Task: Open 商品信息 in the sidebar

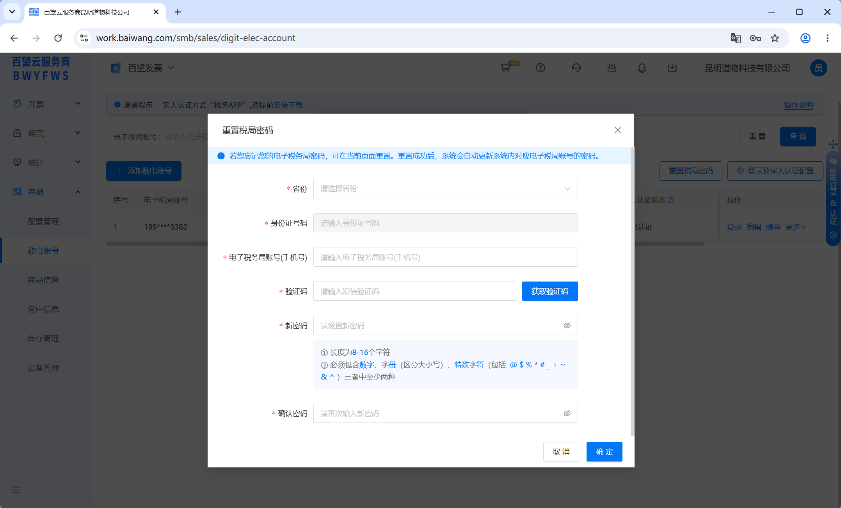Action: 43,280
